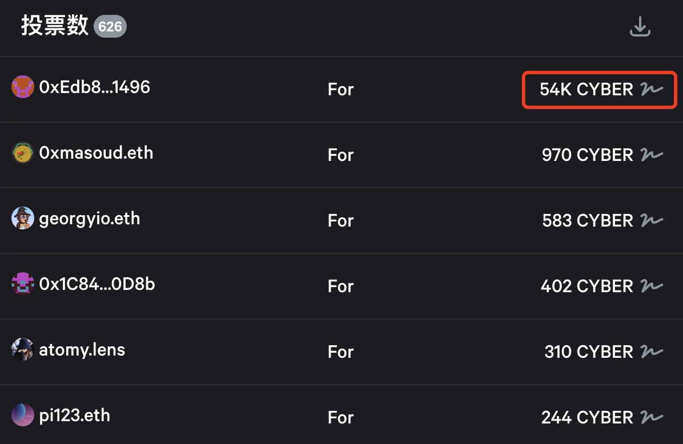Open voter 0xEdb8...1496 address link
The width and height of the screenshot is (683, 444).
click(95, 87)
